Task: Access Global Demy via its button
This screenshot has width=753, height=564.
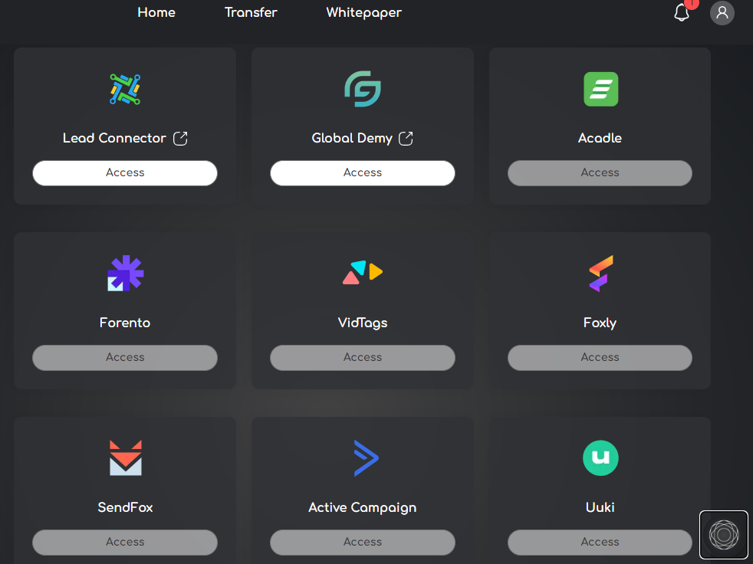Action: pos(363,172)
